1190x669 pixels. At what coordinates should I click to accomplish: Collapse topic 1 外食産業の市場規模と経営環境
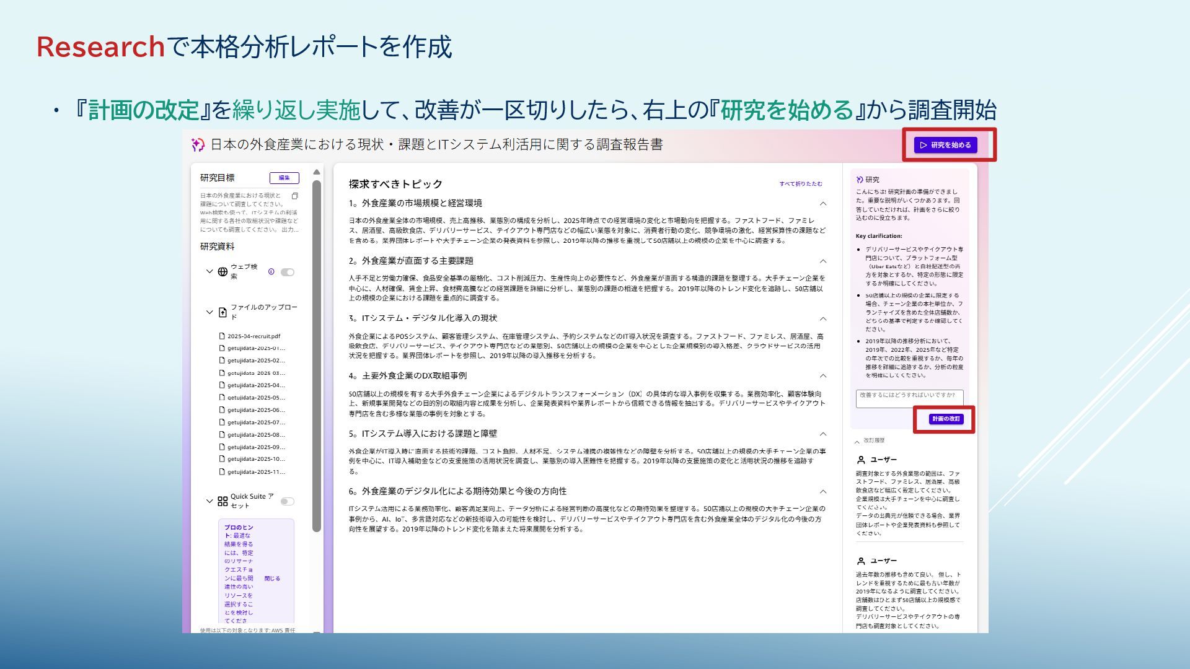click(823, 204)
